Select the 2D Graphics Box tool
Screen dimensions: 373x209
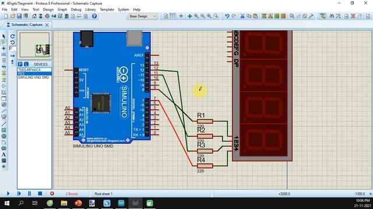(x=3, y=130)
